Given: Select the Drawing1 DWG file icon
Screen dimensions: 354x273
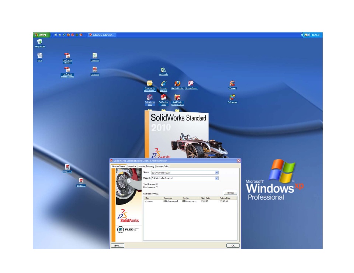Looking at the screenshot, I should point(95,71).
